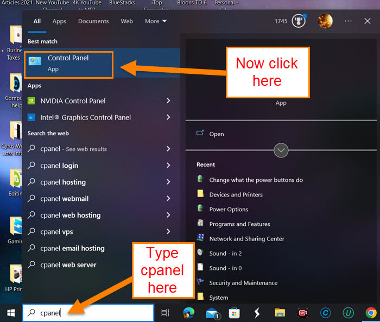The image size is (380, 322).
Task: Open the Sound - in 0 recent item
Action: coord(225,268)
